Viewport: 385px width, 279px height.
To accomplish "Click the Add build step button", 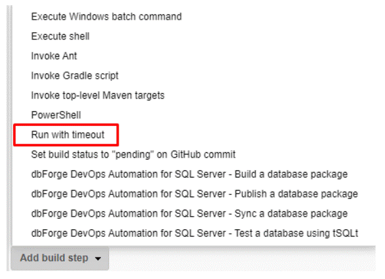I will coord(60,258).
